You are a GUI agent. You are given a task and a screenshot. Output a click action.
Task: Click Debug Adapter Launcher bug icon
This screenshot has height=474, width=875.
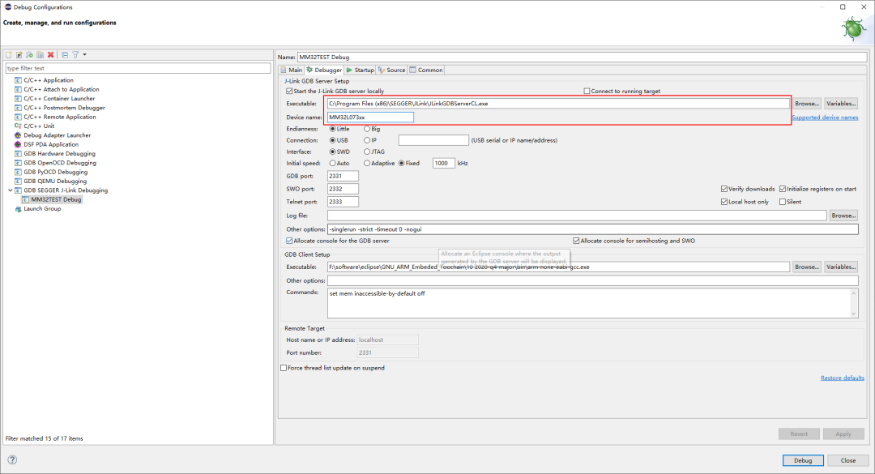18,135
